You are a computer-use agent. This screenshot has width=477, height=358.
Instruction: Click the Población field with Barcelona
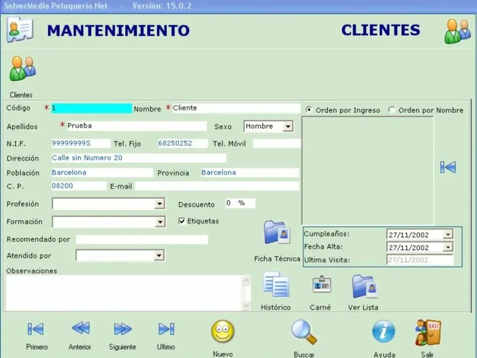(102, 172)
